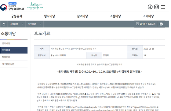Click the green calligraphy slogan image
Screen dimensions: 171x111
point(35,6)
